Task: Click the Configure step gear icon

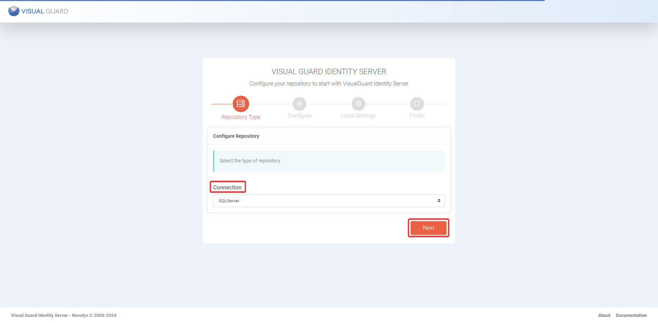Action: click(x=300, y=104)
